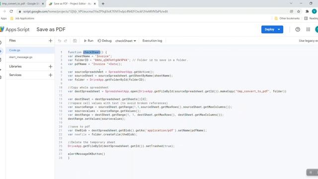Click the highlighted checkSheet function name
This screenshot has width=318, height=179.
click(91, 52)
